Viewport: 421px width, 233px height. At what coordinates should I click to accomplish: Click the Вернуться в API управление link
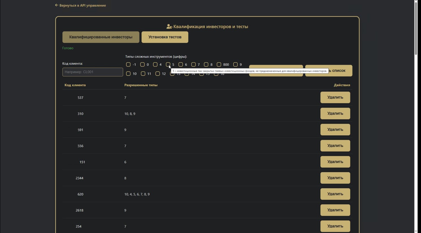click(83, 5)
